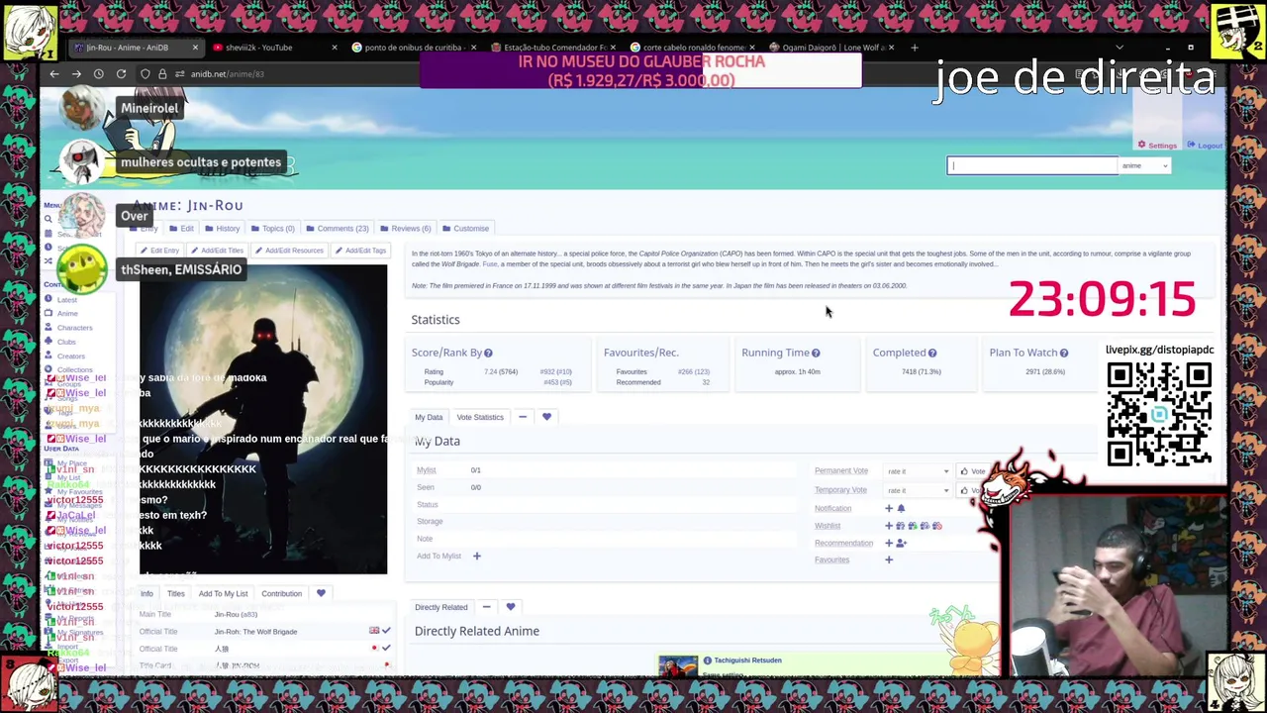Click the Completed help icon
1267x713 pixels.
(x=932, y=354)
